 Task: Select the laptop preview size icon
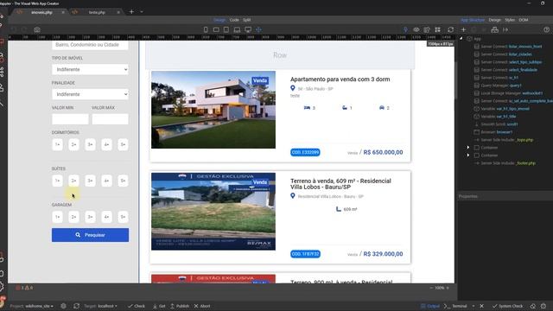point(237,30)
